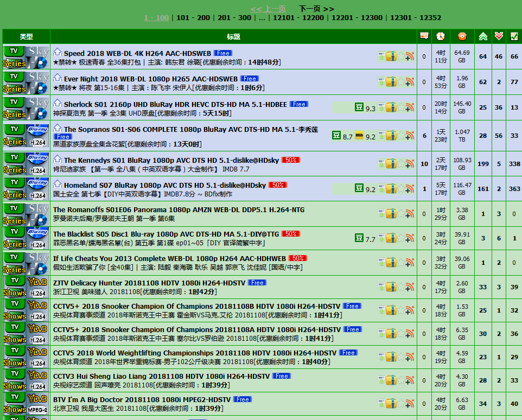Sort by the comments column icon
Image resolution: width=522 pixels, height=420 pixels.
[424, 36]
